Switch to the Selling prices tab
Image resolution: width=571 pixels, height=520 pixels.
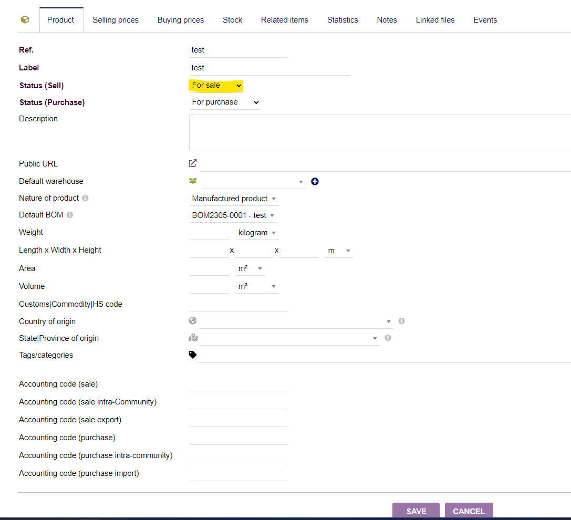click(116, 20)
